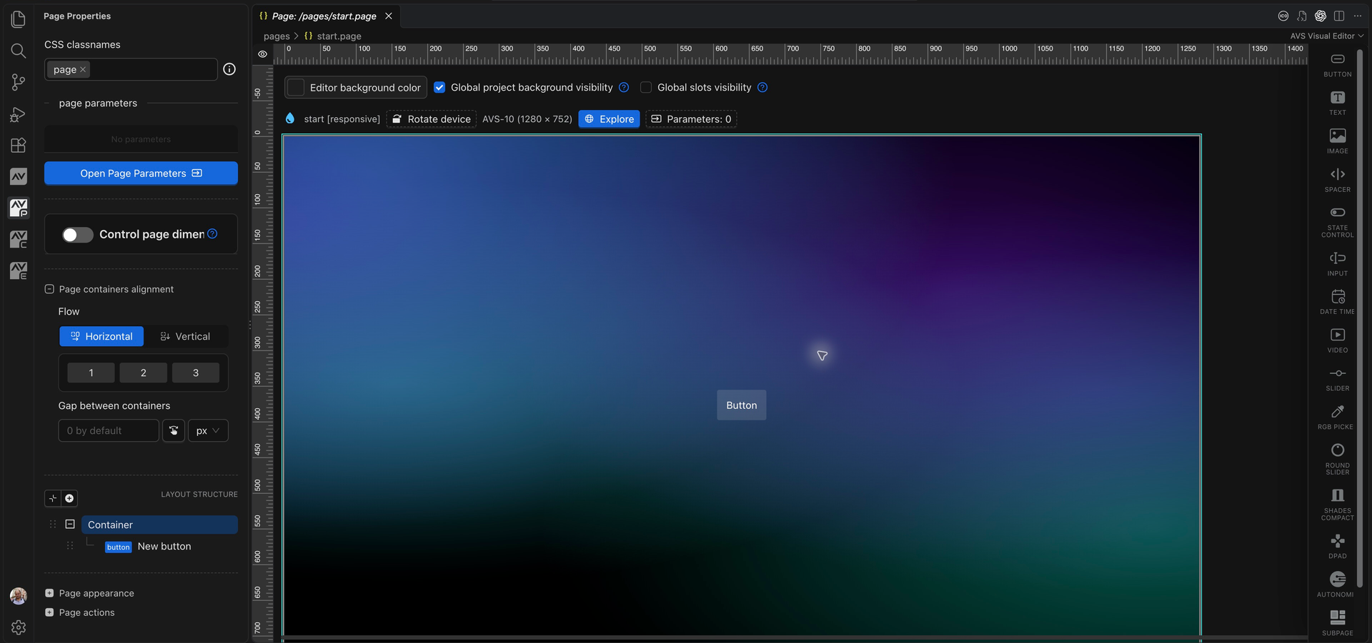Collapse the Container tree node
This screenshot has width=1372, height=643.
70,524
